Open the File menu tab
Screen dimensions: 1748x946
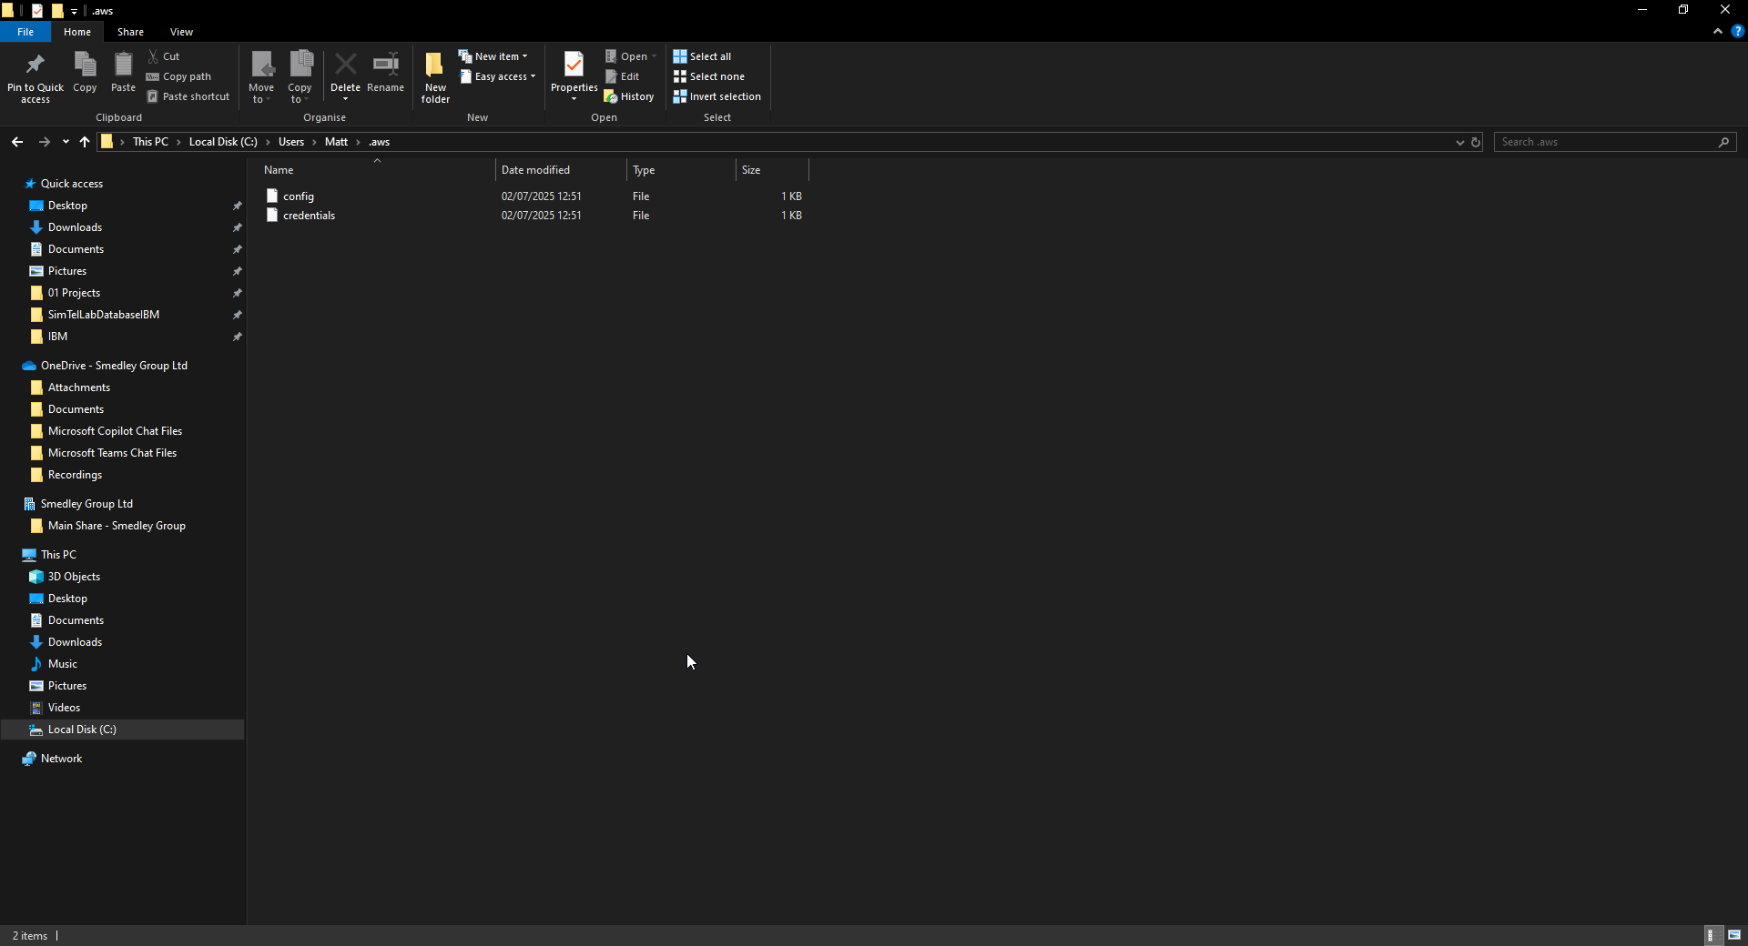[x=25, y=32]
